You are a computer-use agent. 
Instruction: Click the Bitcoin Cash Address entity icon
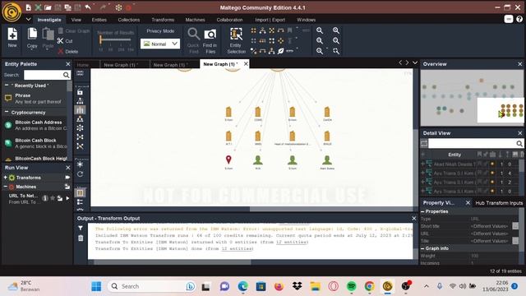click(8, 125)
